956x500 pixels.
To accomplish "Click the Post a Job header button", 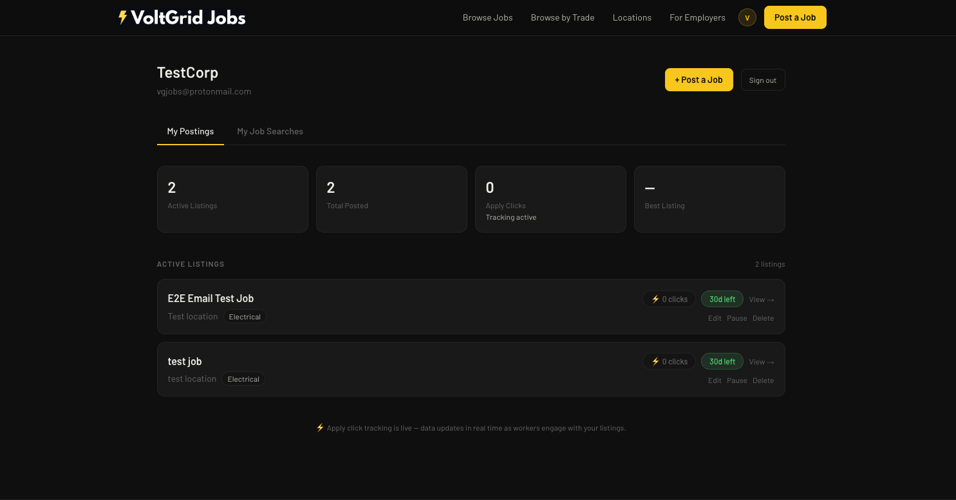I will [795, 17].
